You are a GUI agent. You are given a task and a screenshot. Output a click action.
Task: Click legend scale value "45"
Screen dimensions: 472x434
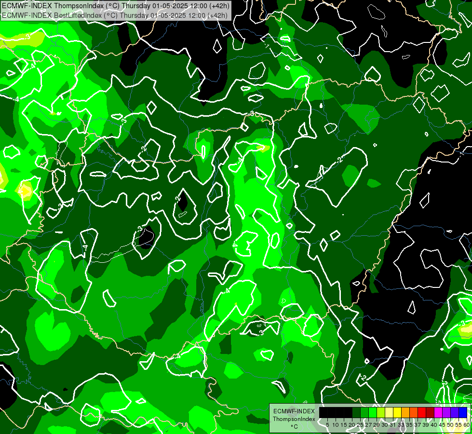[442, 425]
